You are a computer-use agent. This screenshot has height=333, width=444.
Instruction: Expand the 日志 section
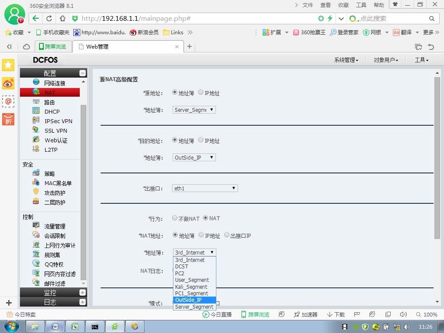pyautogui.click(x=82, y=302)
